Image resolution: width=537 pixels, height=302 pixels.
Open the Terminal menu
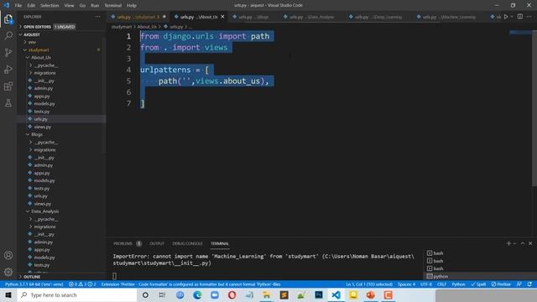click(x=112, y=6)
